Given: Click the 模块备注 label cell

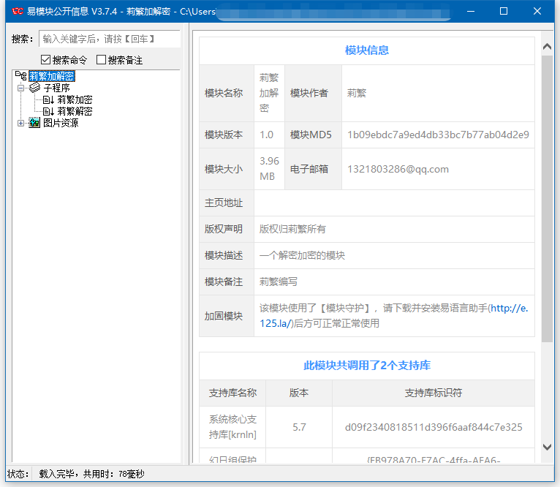Looking at the screenshot, I should (x=227, y=282).
